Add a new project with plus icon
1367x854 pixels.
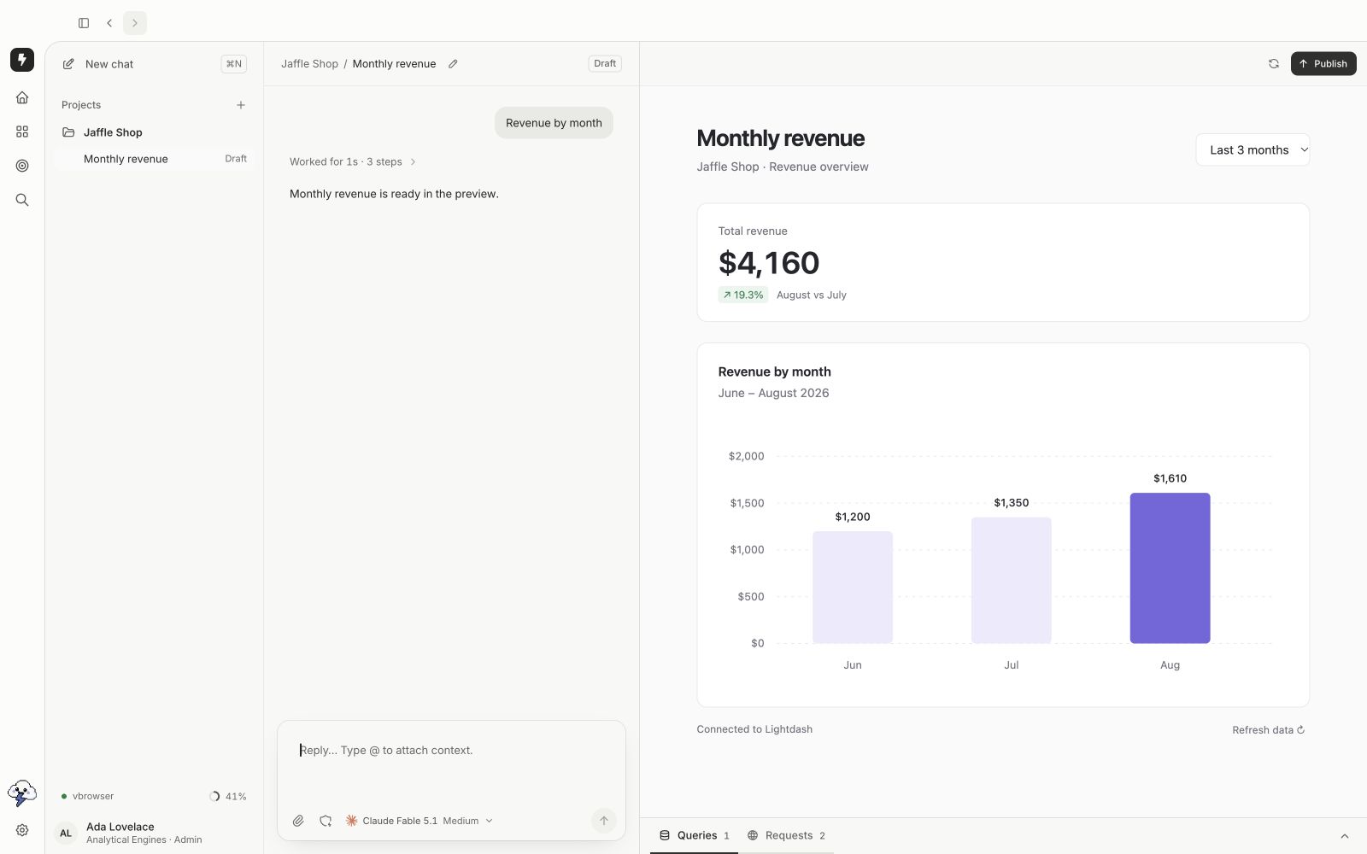click(x=241, y=105)
